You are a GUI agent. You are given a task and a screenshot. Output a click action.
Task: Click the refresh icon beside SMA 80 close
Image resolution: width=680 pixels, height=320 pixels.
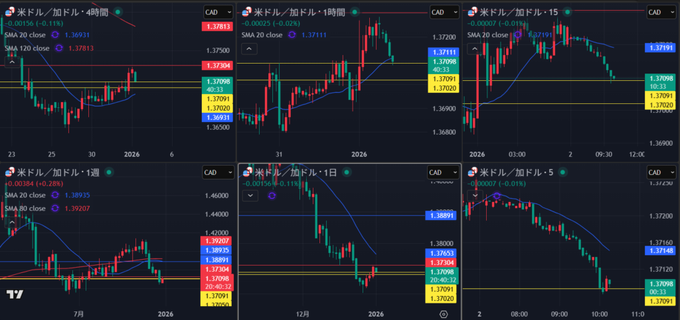pyautogui.click(x=54, y=208)
